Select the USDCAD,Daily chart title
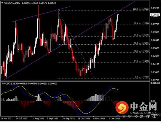Image resolution: width=161 pixels, height=122 pixels. [12, 3]
